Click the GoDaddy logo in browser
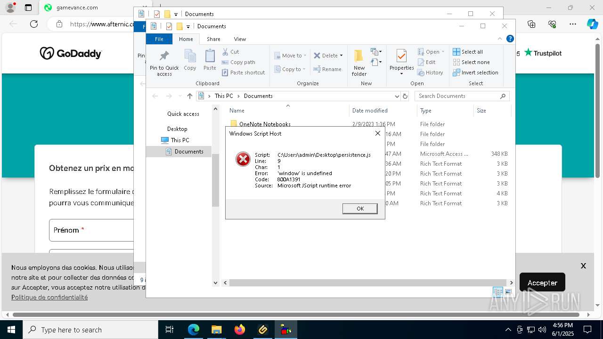The width and height of the screenshot is (603, 339). tap(71, 54)
